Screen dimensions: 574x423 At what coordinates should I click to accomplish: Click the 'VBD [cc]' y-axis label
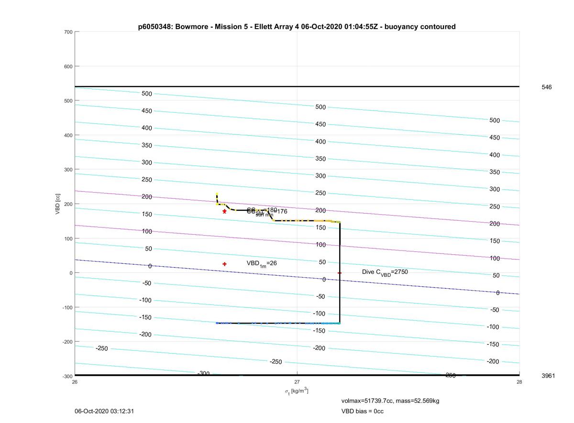58,204
